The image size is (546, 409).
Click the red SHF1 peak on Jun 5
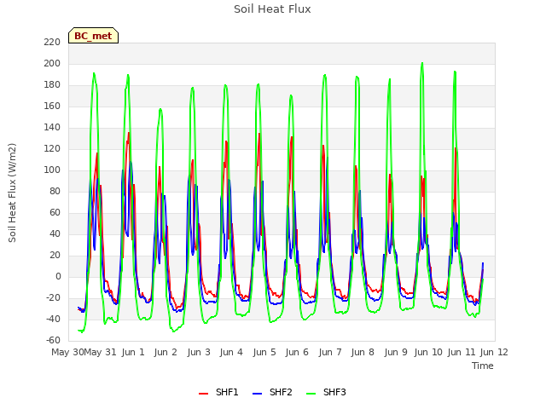(x=259, y=134)
